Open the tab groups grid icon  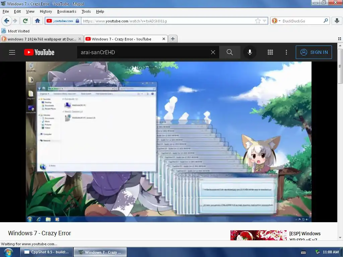pos(340,39)
